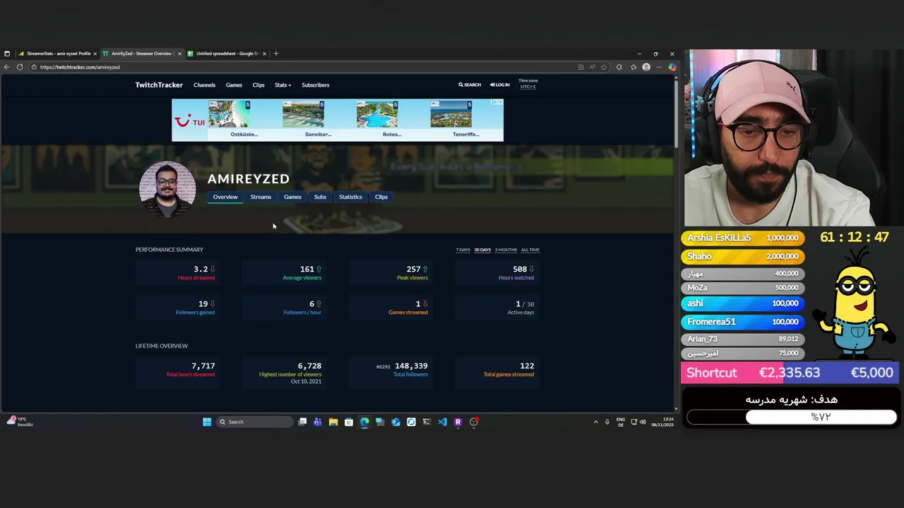Viewport: 904px width, 508px height.
Task: Open the Channels nav link
Action: click(204, 85)
